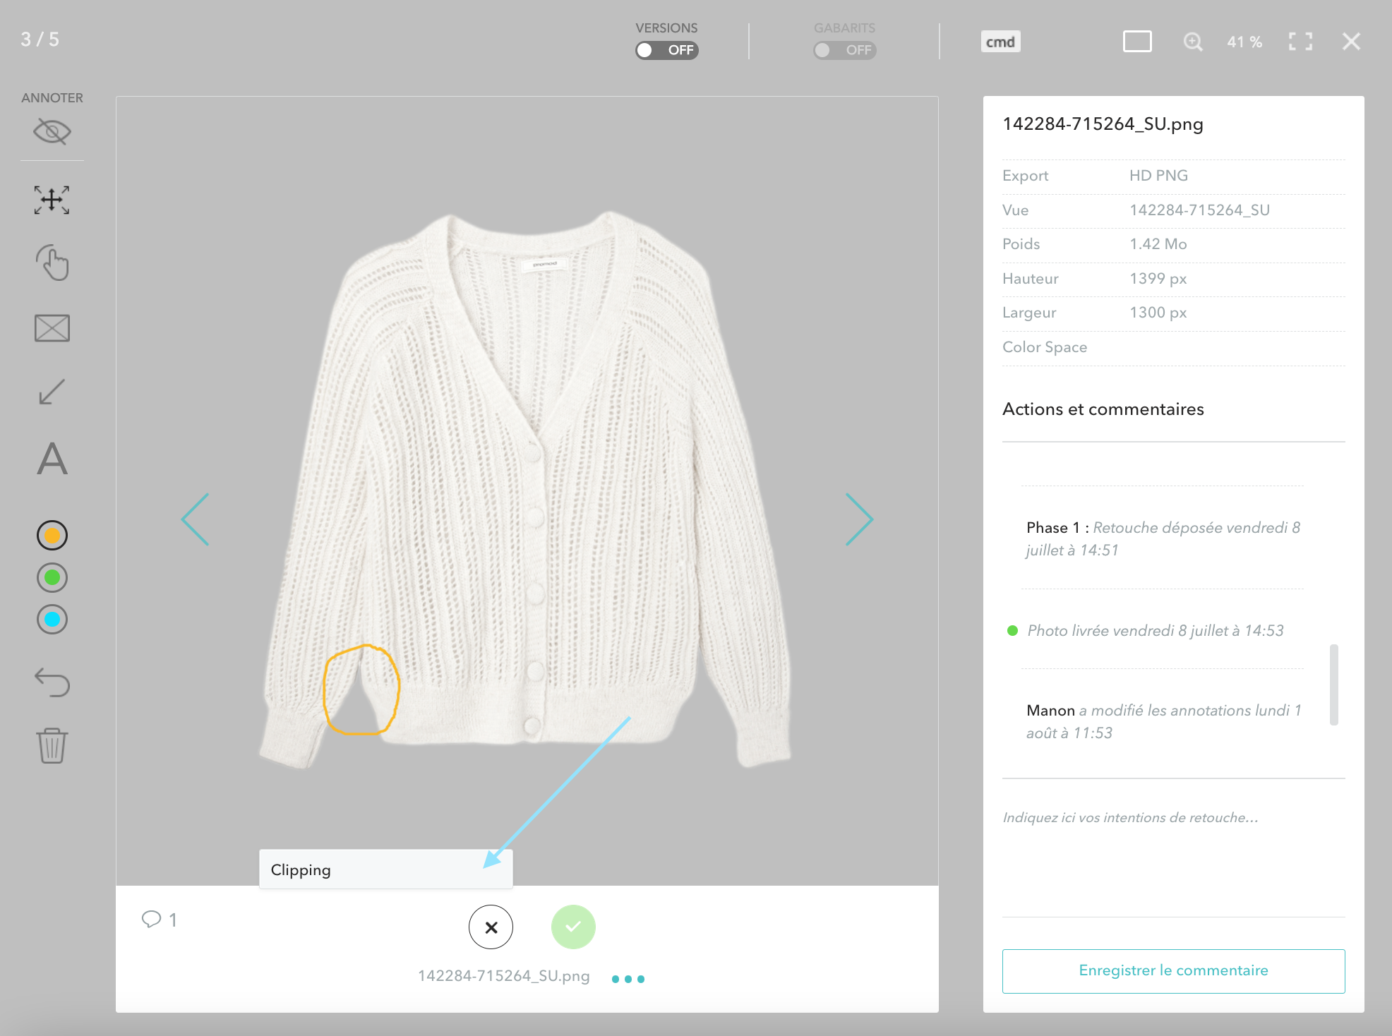Choose the green annotation color
The height and width of the screenshot is (1036, 1392).
(x=52, y=578)
